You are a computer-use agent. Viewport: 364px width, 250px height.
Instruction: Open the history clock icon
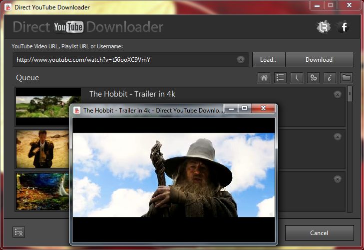point(297,78)
